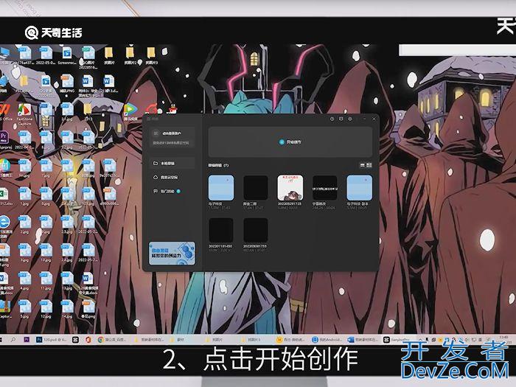Select 本地草稿 in the sidebar
Viewport: 516px width, 387px height.
pyautogui.click(x=172, y=163)
